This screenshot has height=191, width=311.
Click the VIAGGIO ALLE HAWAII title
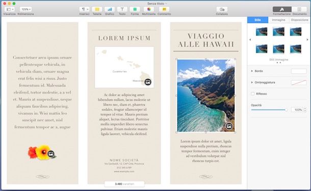pyautogui.click(x=205, y=40)
